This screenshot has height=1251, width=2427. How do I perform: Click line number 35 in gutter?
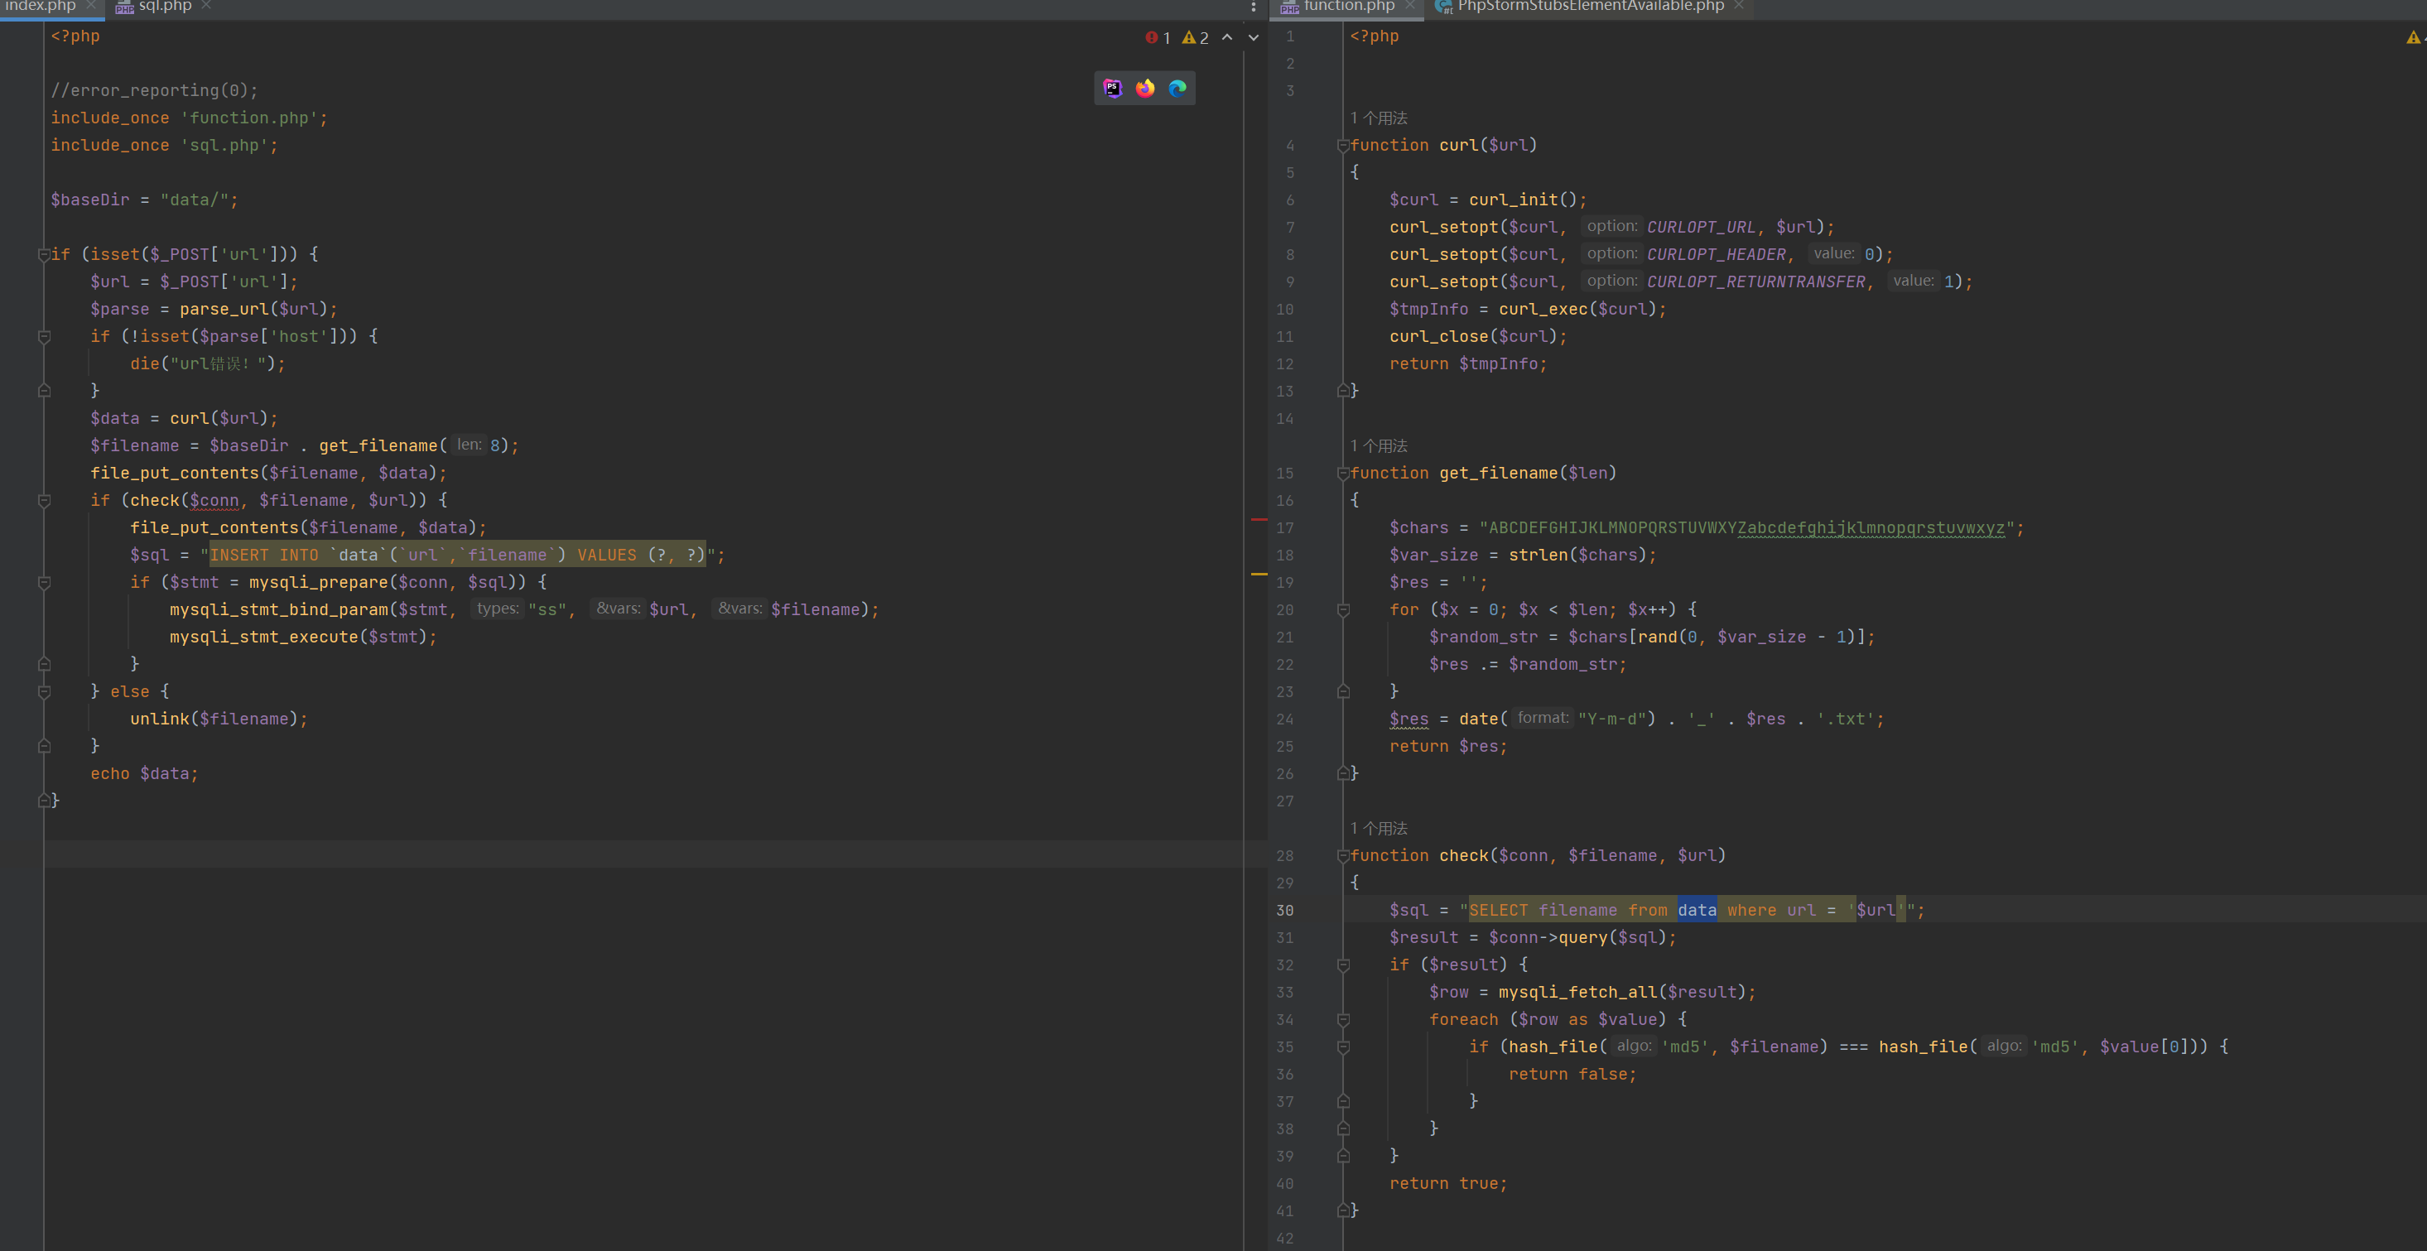click(x=1285, y=1047)
